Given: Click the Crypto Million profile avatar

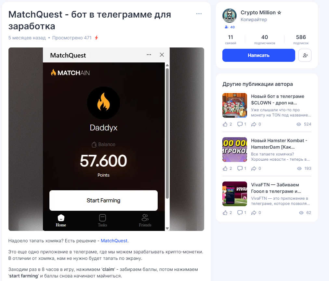Looking at the screenshot, I should pos(230,16).
